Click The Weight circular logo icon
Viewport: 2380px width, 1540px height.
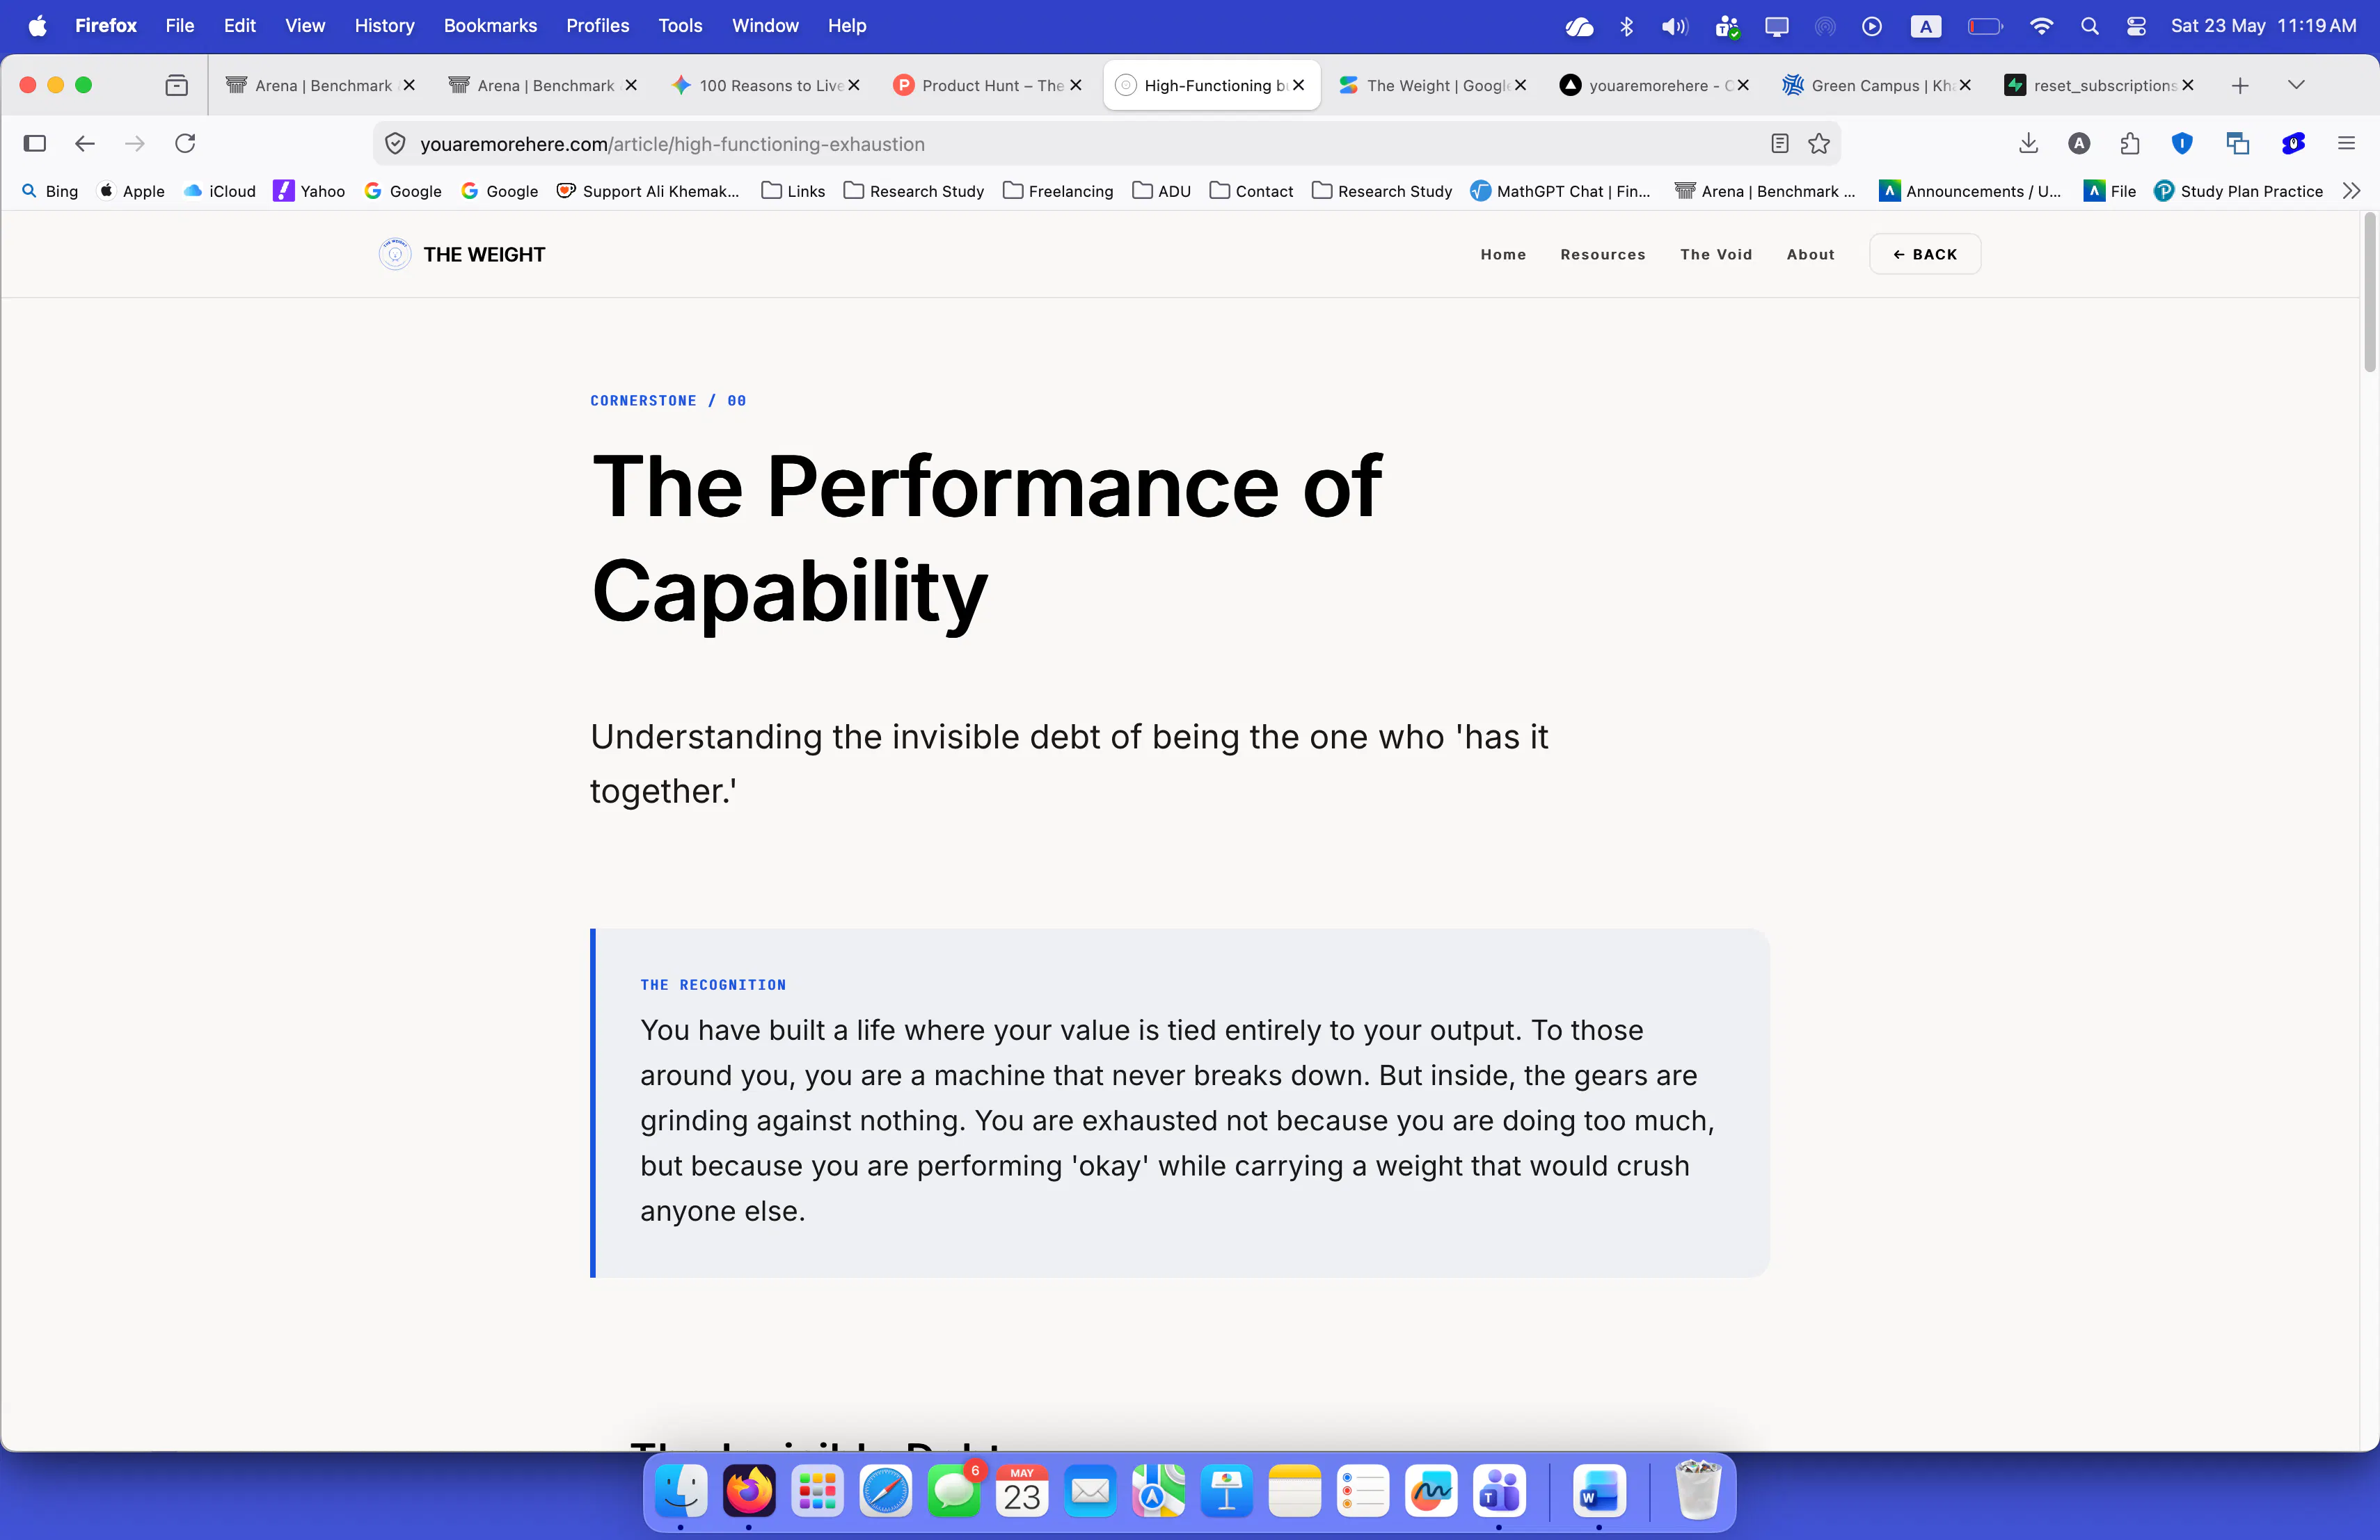click(395, 255)
